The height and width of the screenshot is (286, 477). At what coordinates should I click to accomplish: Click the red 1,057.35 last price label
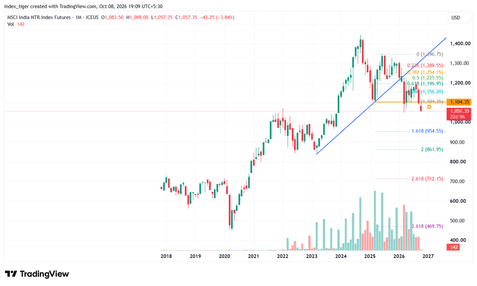pyautogui.click(x=459, y=111)
